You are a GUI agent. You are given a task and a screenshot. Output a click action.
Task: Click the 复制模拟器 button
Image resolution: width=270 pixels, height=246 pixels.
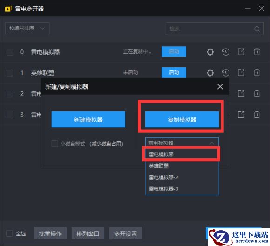tap(182, 119)
